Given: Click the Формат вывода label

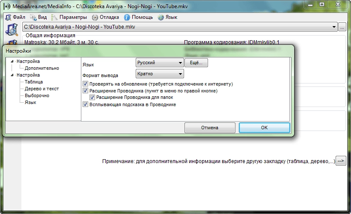Looking at the screenshot, I should click(100, 75).
